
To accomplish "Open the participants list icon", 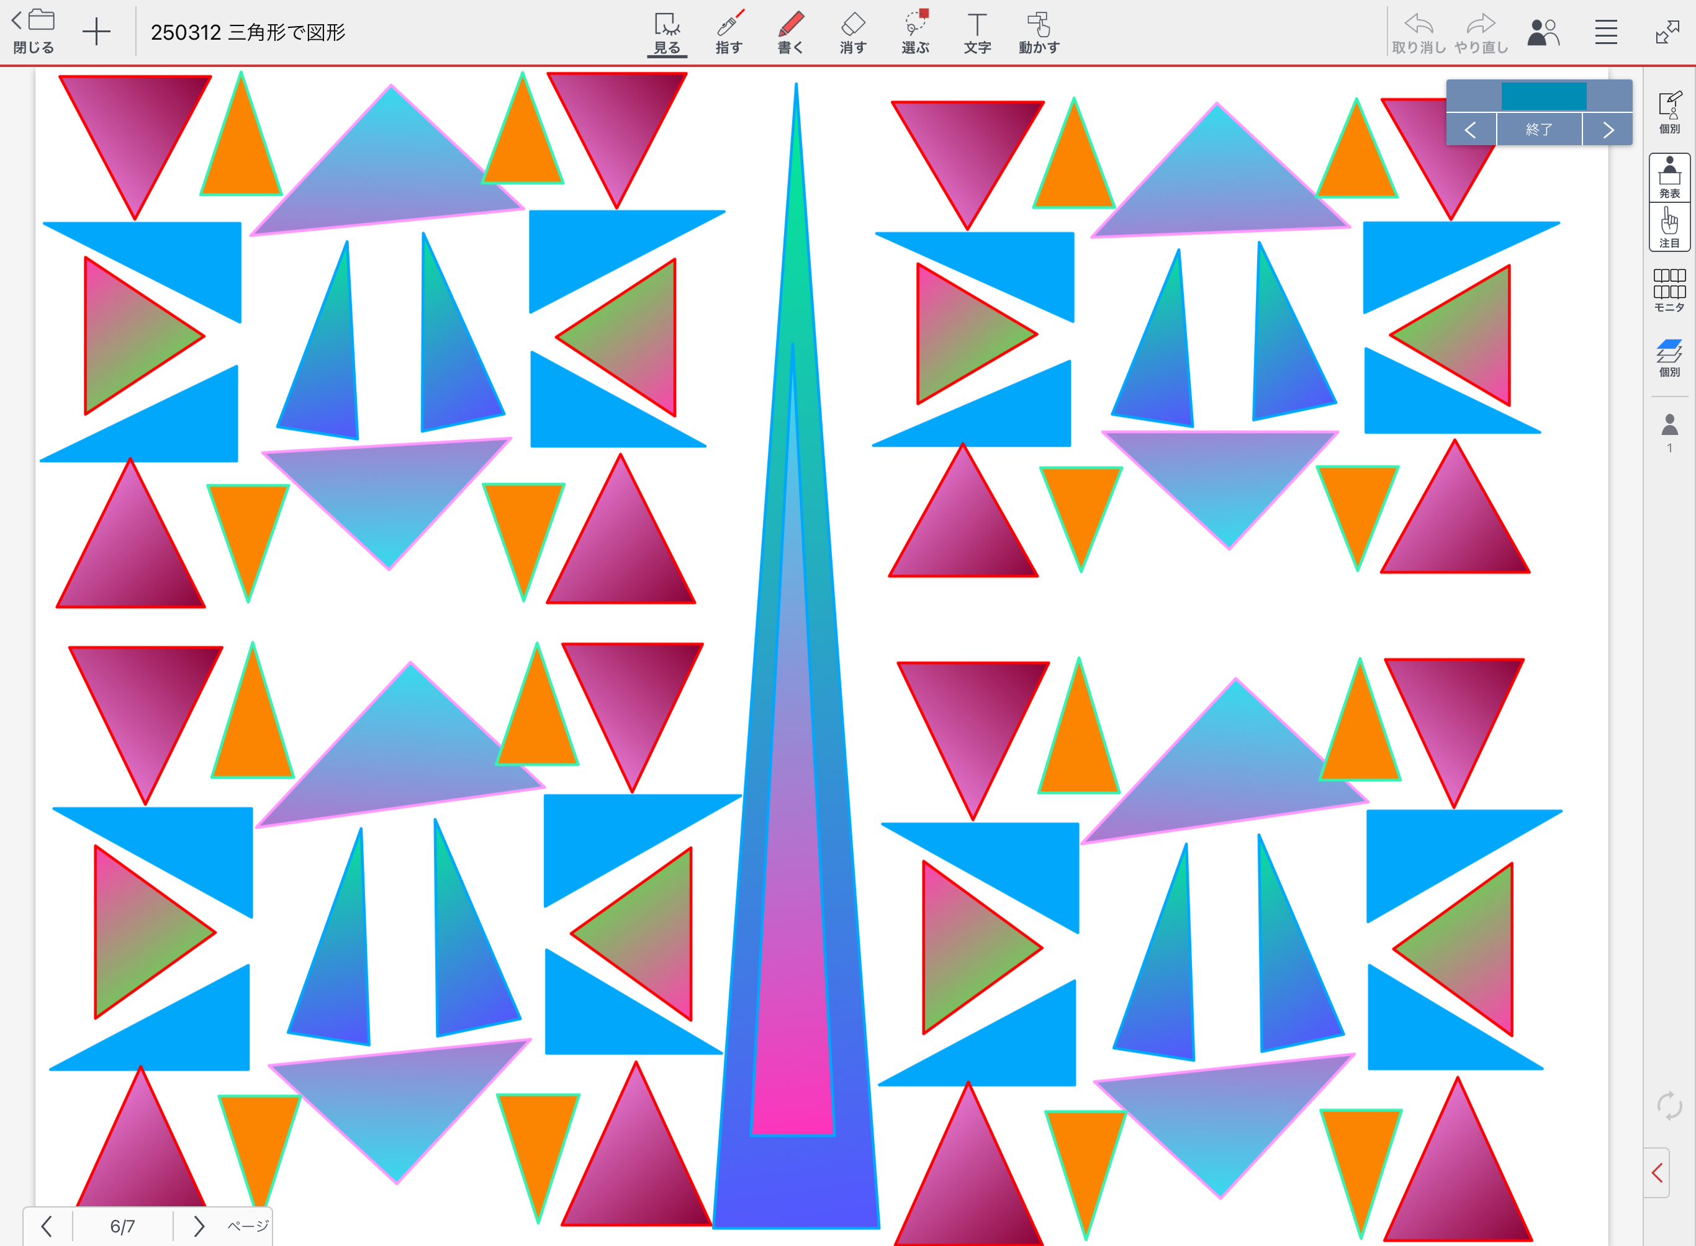I will 1543,32.
